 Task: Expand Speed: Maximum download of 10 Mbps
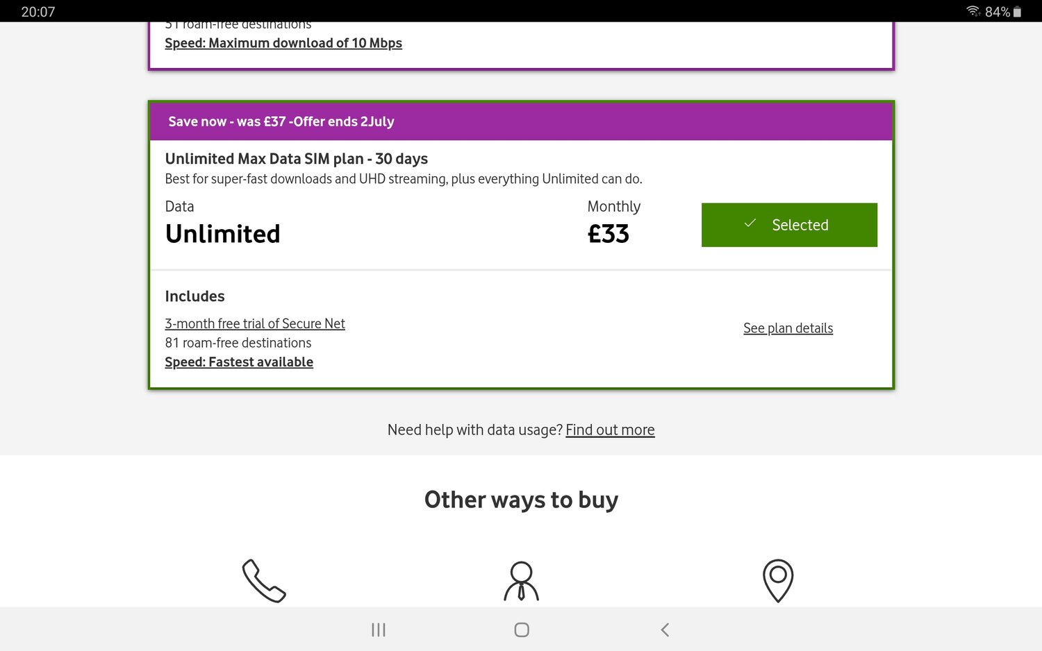coord(283,43)
